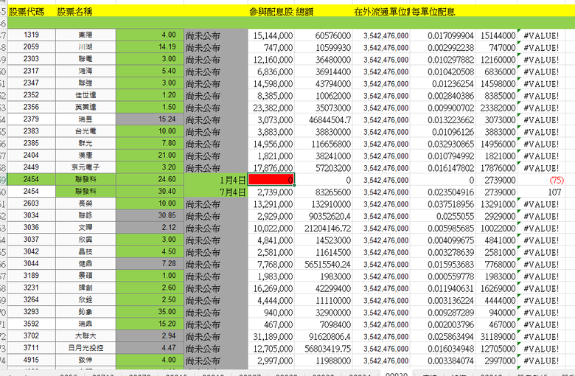This screenshot has width=575, height=376.
Task: Click stock code cell 3189
Action: (x=32, y=276)
